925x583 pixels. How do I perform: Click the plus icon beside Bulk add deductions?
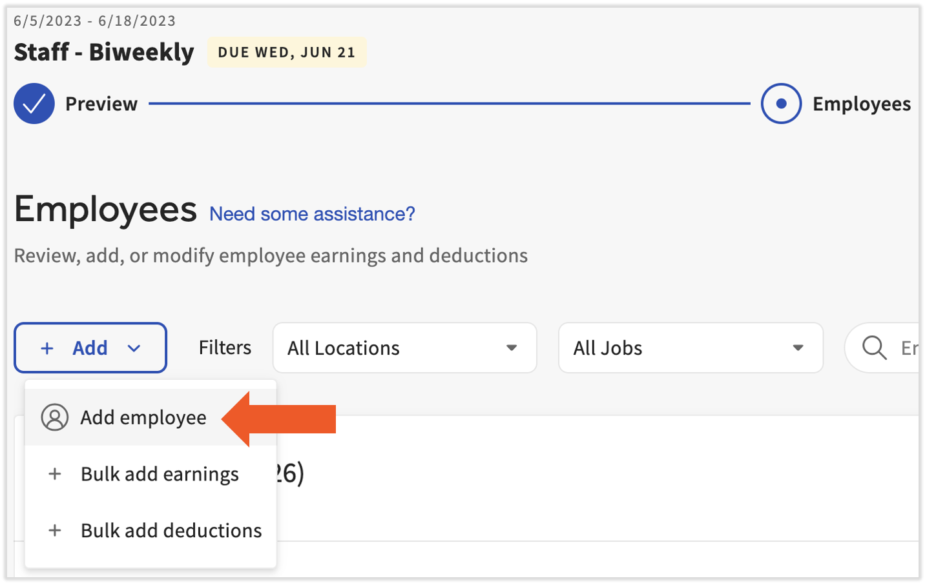[55, 530]
